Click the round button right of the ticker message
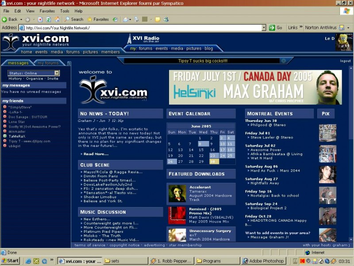Image resolution: width=354 pixels, height=266 pixels. point(284,61)
